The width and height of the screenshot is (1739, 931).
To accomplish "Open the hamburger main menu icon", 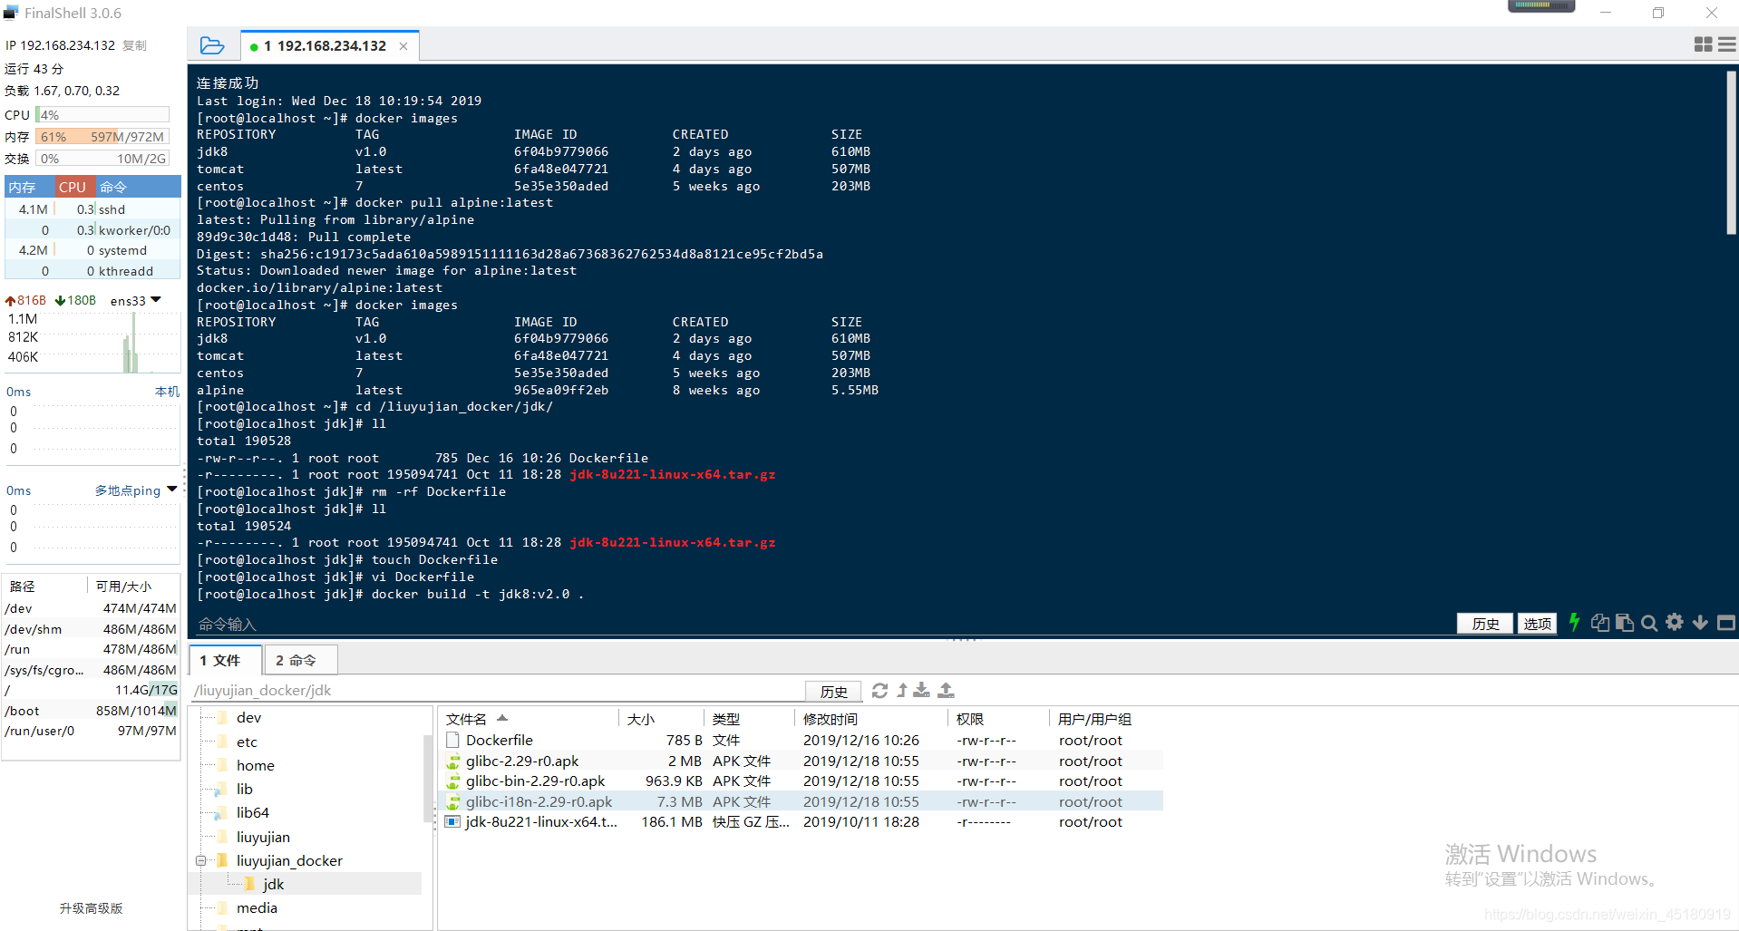I will point(1726,44).
